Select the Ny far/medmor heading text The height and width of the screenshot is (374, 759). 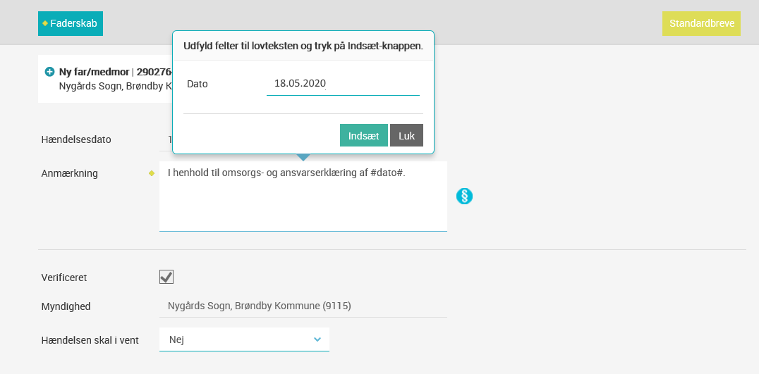[x=94, y=72]
